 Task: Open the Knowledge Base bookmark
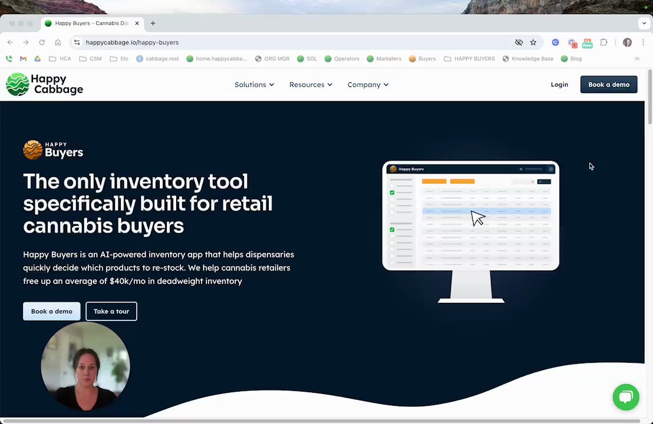pyautogui.click(x=528, y=59)
